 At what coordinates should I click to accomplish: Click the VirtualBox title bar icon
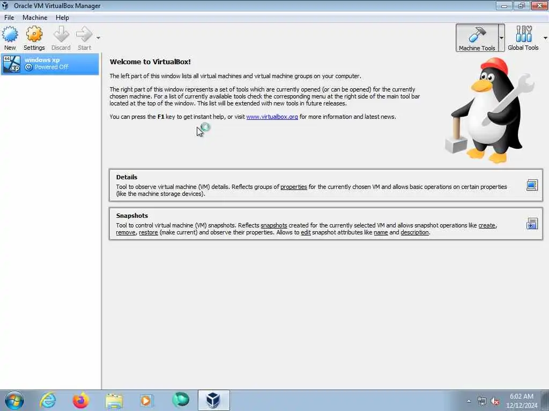click(5, 5)
